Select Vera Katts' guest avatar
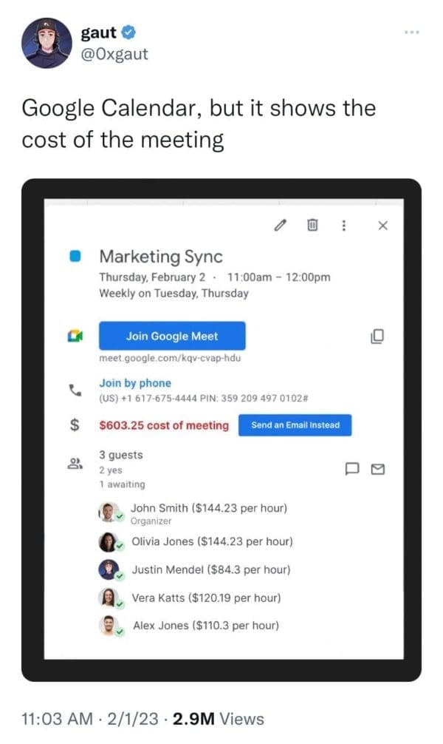Viewport: 443px width, 744px height. point(108,597)
